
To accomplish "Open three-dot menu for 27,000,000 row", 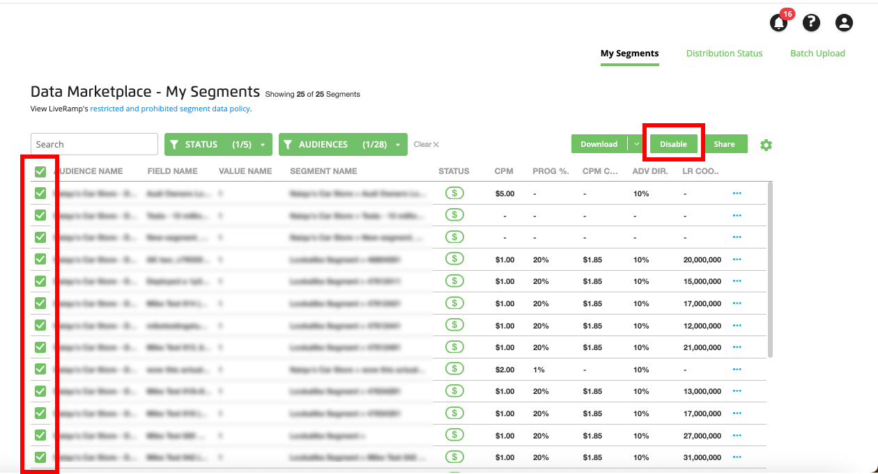I will 737,435.
